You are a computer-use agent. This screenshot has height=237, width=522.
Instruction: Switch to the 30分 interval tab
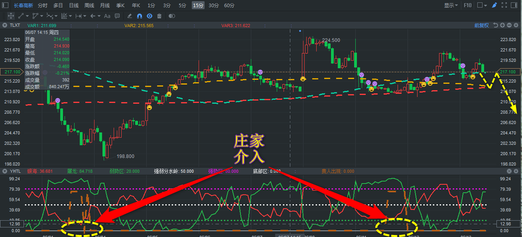click(214, 5)
